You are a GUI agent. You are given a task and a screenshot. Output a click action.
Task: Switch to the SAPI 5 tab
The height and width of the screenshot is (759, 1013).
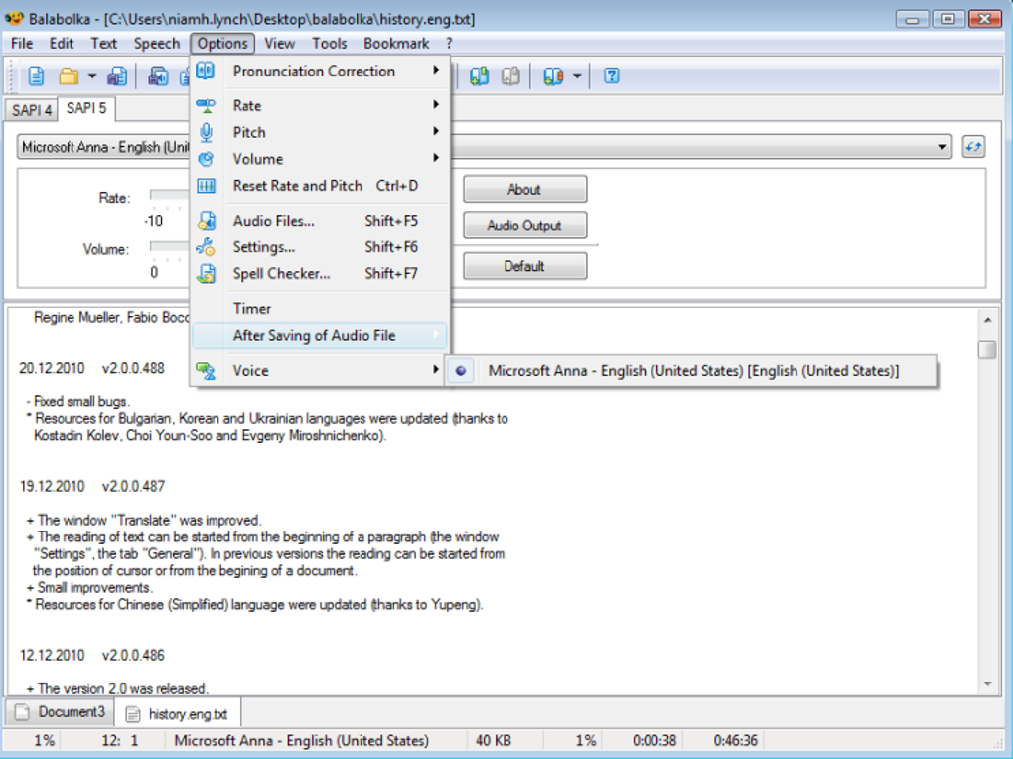pyautogui.click(x=86, y=108)
